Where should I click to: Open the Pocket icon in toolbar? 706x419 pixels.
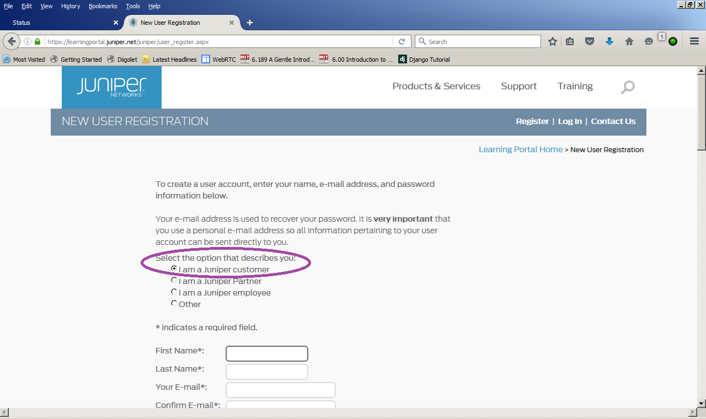[x=590, y=41]
